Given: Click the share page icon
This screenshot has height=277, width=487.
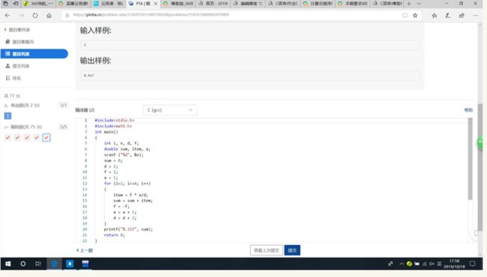Looking at the screenshot, I should coord(462,16).
